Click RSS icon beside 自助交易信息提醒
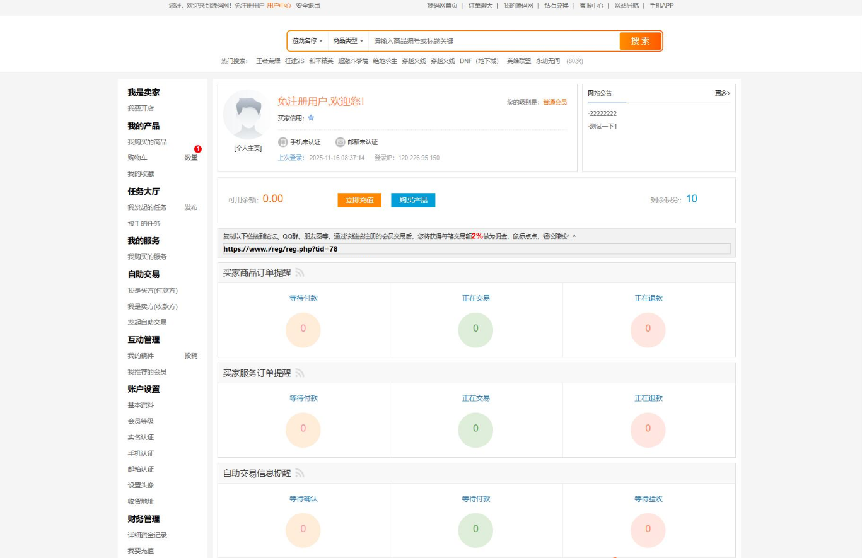 click(300, 474)
